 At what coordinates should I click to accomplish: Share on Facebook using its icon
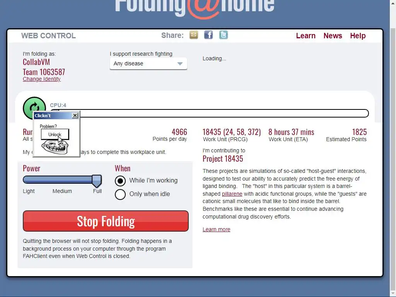(x=208, y=35)
